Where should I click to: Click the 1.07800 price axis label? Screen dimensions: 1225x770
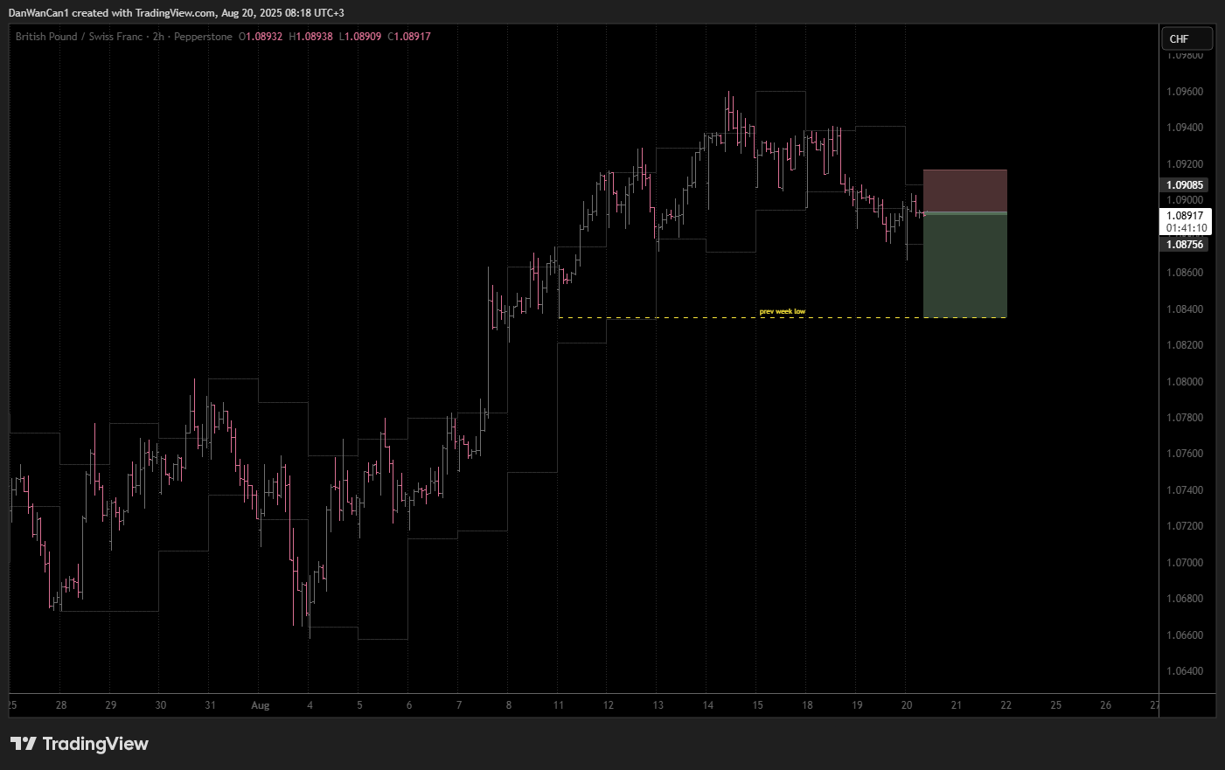[x=1185, y=418]
